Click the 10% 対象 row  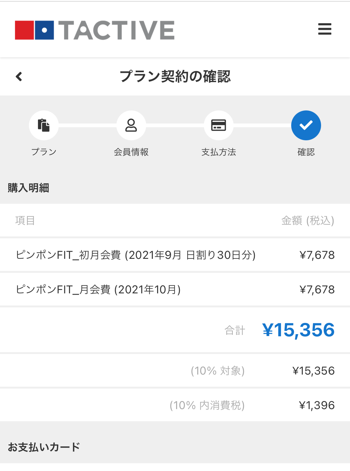pos(175,371)
